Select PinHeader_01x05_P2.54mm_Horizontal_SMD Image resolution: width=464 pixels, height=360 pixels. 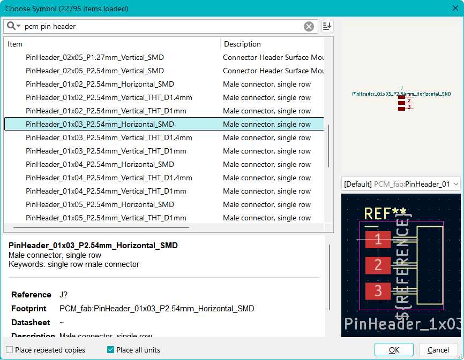coord(164,204)
